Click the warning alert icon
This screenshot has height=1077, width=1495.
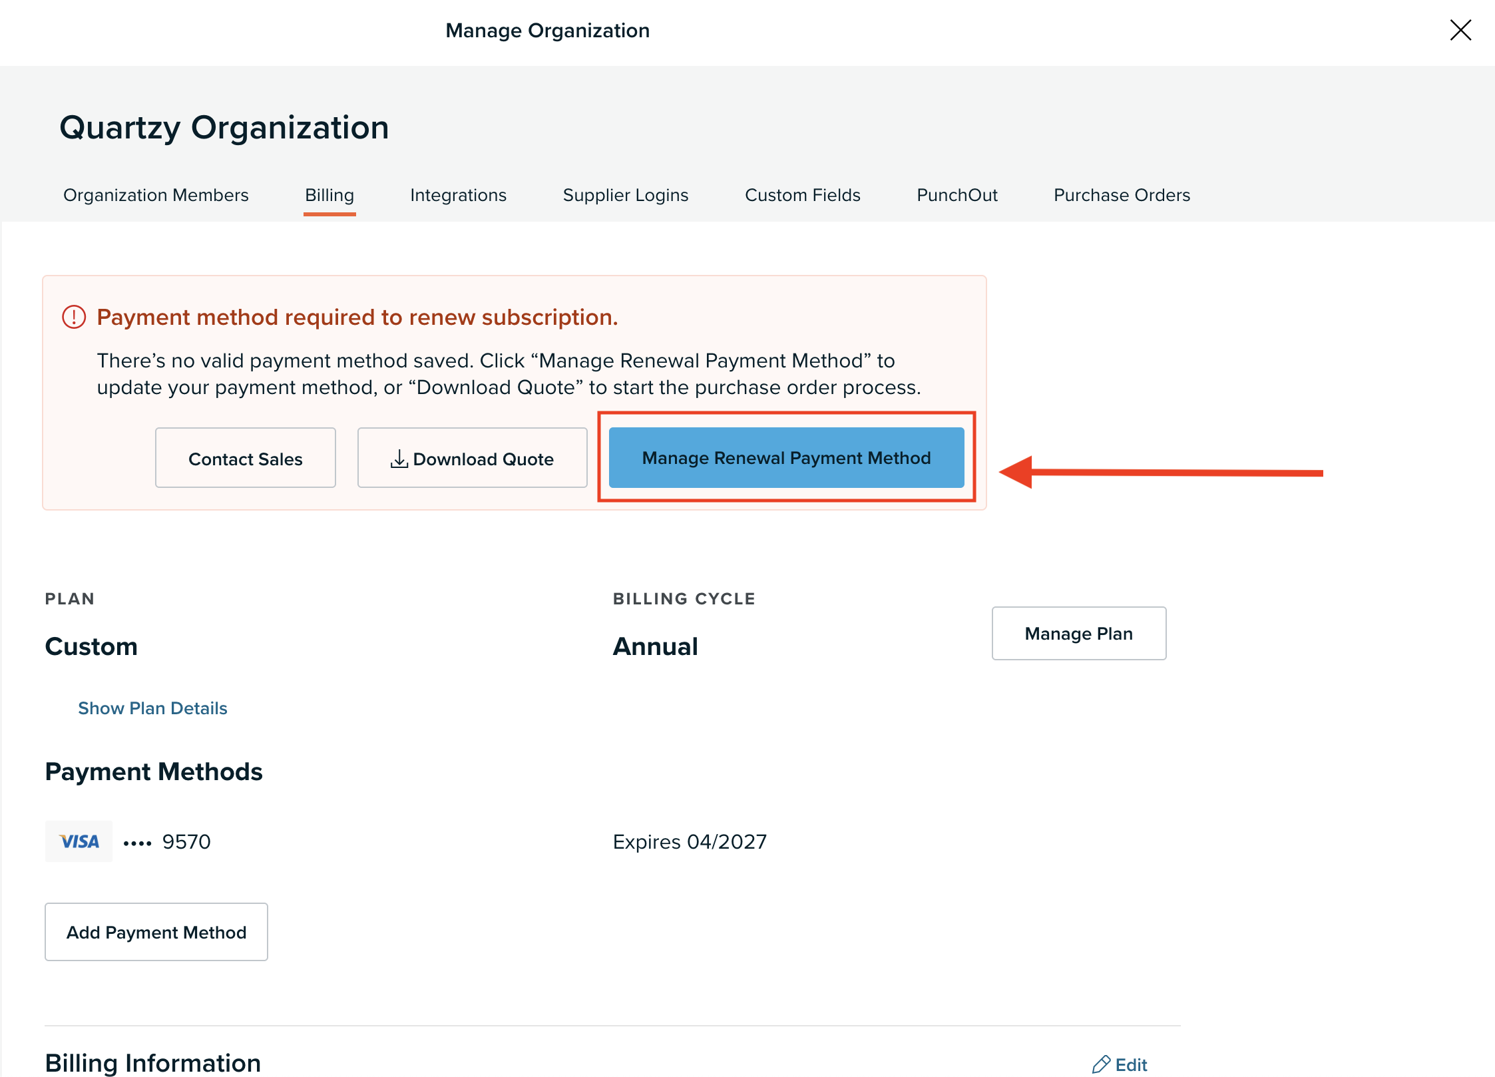[74, 317]
